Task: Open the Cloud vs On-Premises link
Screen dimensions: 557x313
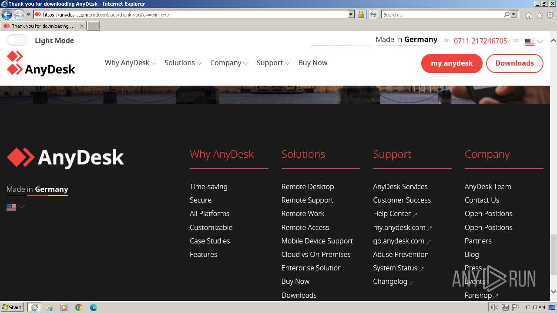Action: [316, 255]
